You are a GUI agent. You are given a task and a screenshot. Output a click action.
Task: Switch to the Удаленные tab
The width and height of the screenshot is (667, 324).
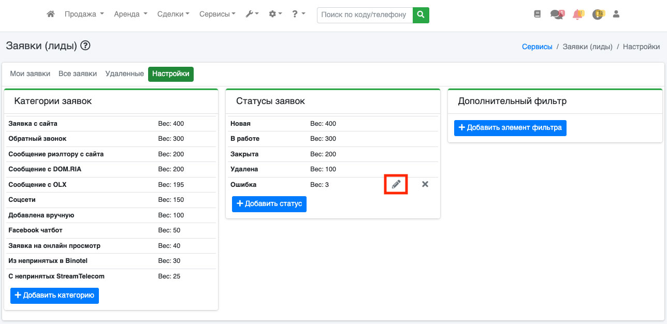pos(124,74)
